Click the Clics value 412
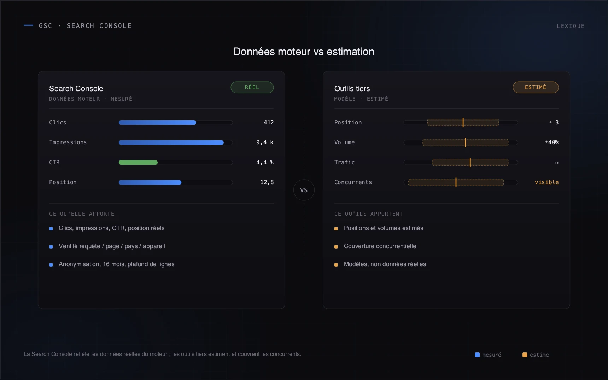This screenshot has height=380, width=608. [269, 123]
